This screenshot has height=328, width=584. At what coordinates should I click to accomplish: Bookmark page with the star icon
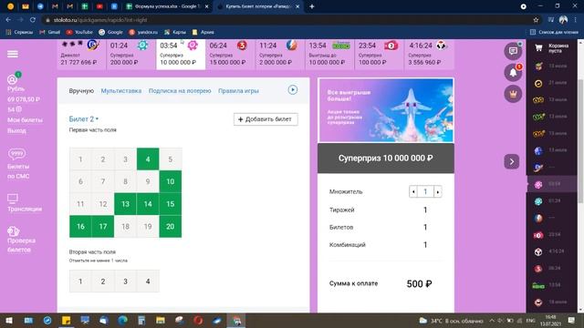point(536,20)
